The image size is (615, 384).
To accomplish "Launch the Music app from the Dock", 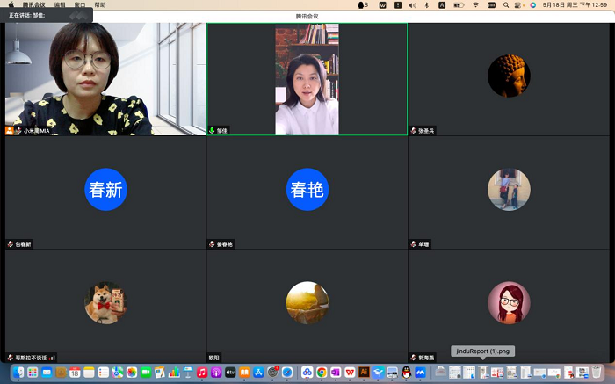I will tap(202, 373).
